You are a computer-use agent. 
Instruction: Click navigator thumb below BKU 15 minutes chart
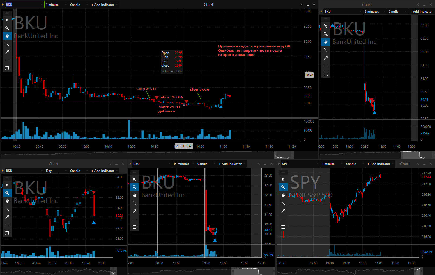[253, 271]
